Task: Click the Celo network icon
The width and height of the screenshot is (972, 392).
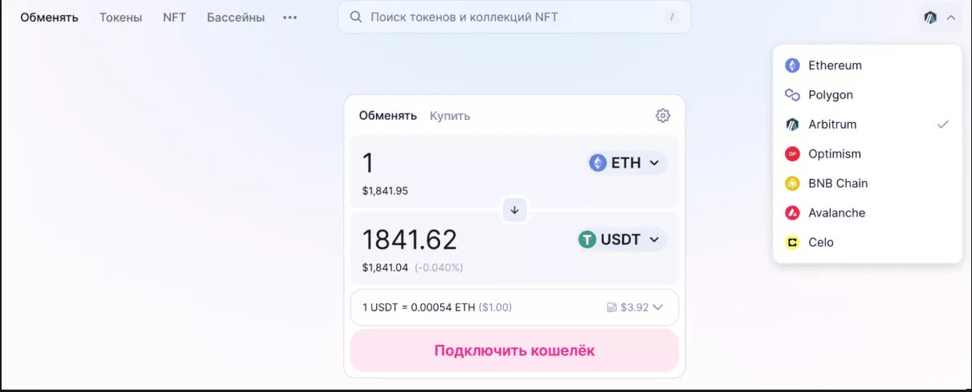Action: tap(792, 243)
